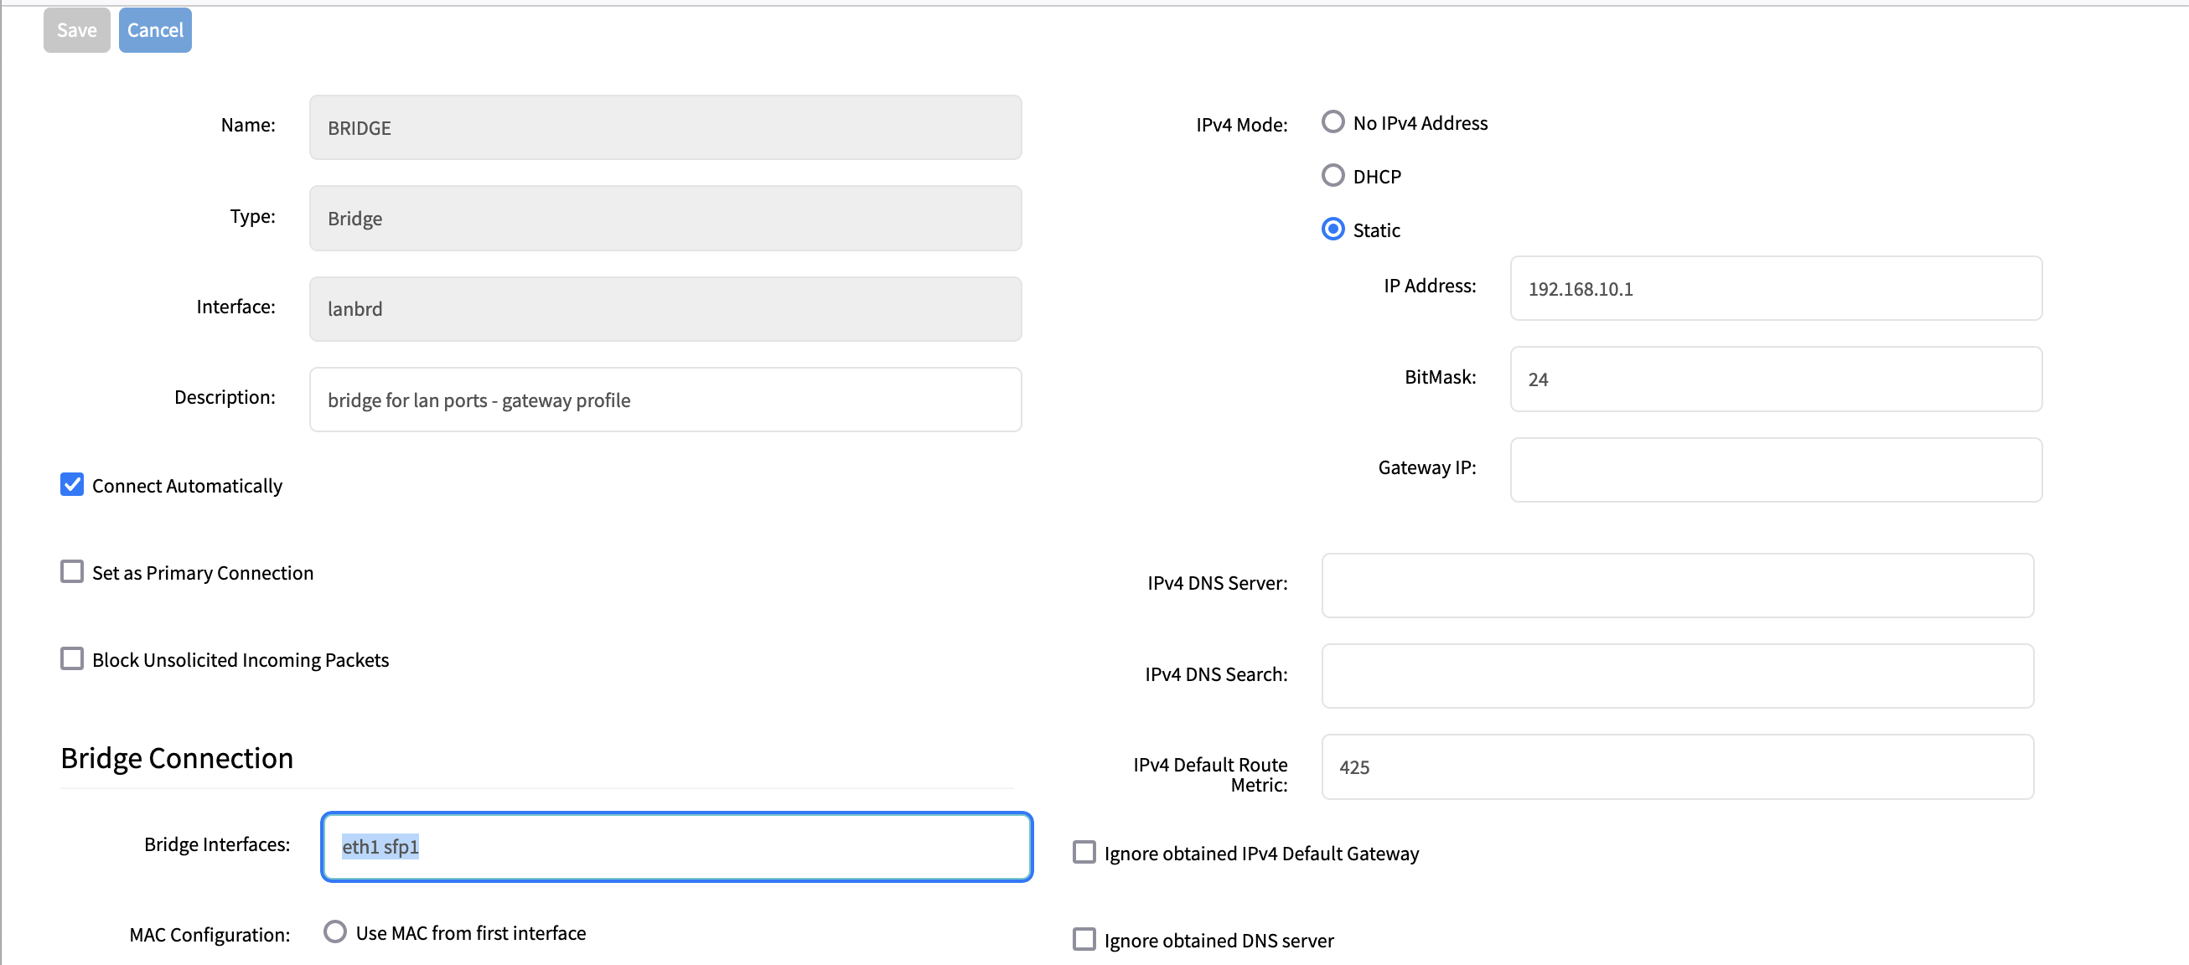Click the Name field showing BRIDGE
Image resolution: width=2189 pixels, height=965 pixels.
[x=665, y=127]
